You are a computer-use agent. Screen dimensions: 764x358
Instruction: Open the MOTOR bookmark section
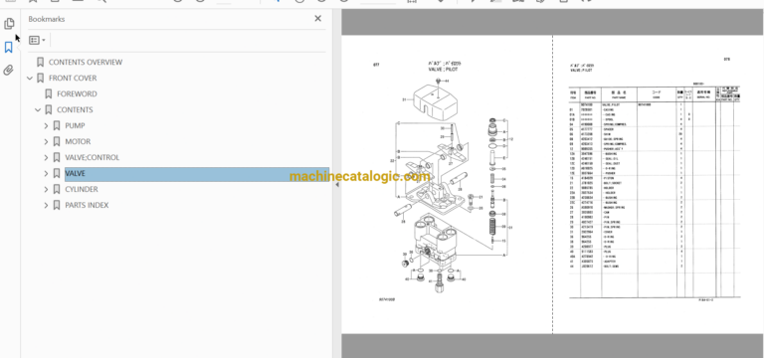click(x=78, y=142)
